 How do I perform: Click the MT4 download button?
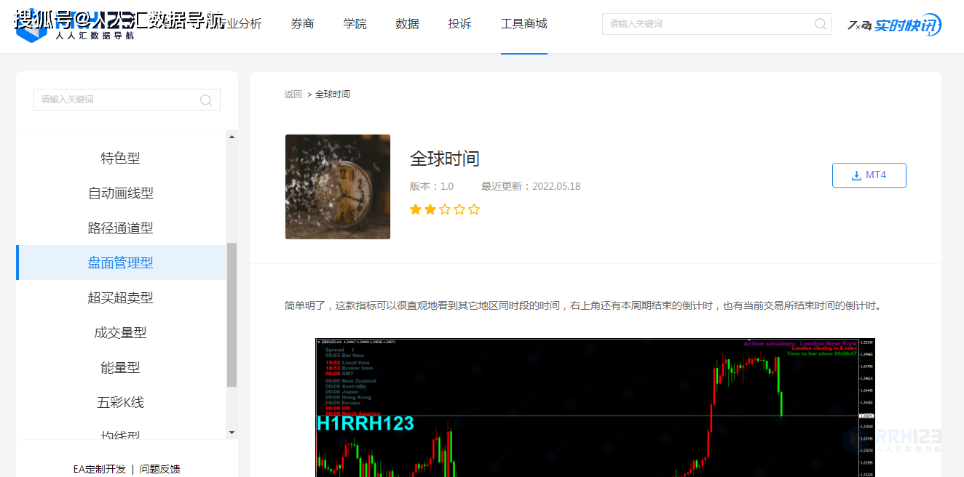pos(869,175)
